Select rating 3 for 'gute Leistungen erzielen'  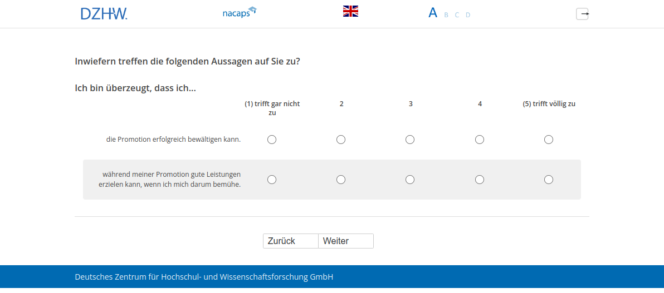coord(410,180)
